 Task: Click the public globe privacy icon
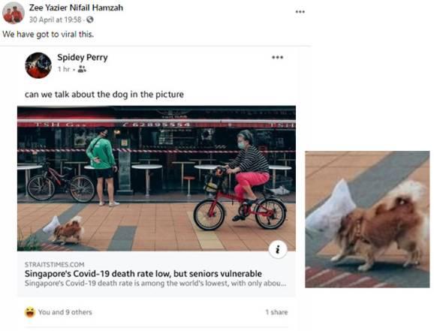coord(89,20)
